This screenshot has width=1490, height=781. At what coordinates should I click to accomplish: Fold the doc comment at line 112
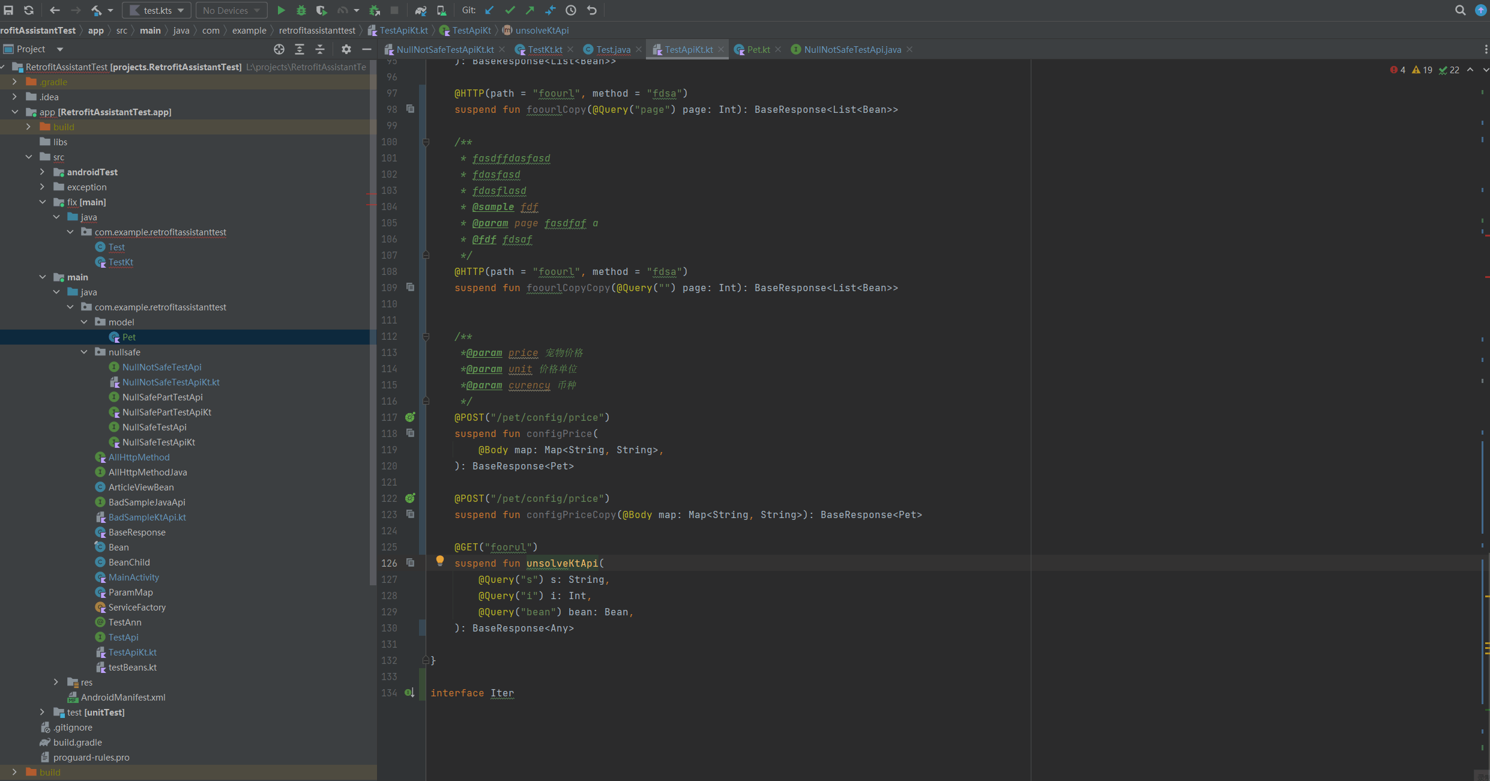426,337
